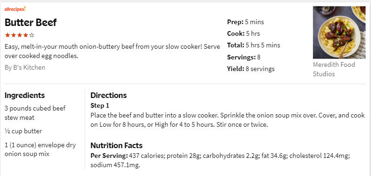Image resolution: width=371 pixels, height=176 pixels.
Task: Click the Directions heading
Action: click(109, 96)
